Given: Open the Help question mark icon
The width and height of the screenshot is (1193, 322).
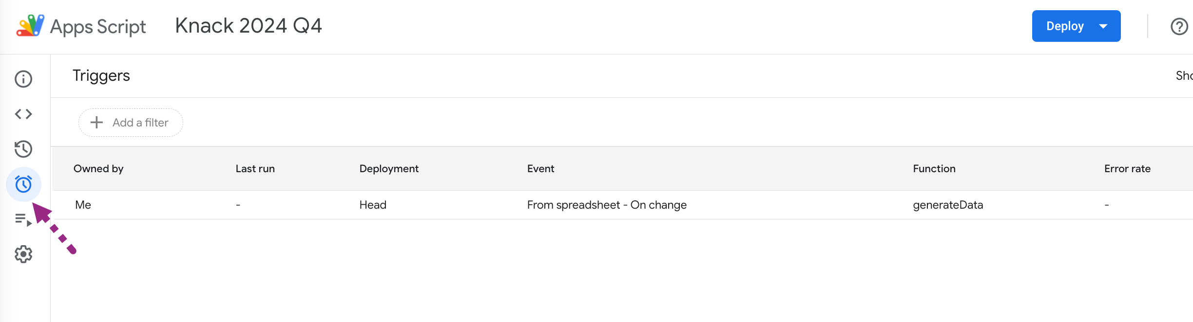Looking at the screenshot, I should (x=1179, y=26).
